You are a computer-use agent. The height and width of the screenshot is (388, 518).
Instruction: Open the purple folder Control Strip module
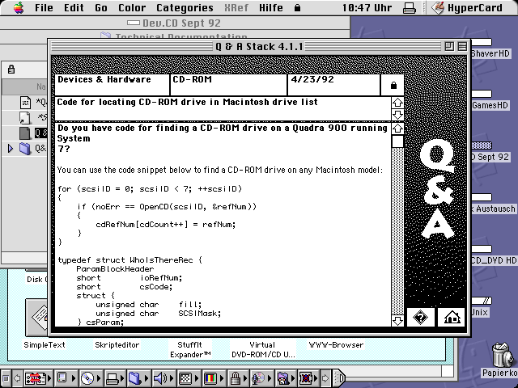(286, 378)
